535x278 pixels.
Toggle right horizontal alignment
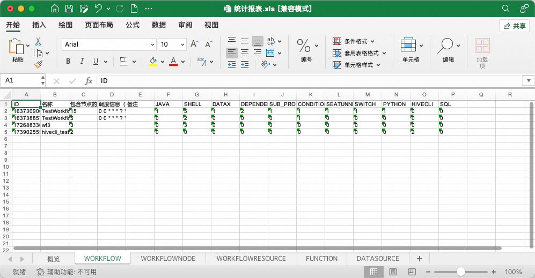258,53
